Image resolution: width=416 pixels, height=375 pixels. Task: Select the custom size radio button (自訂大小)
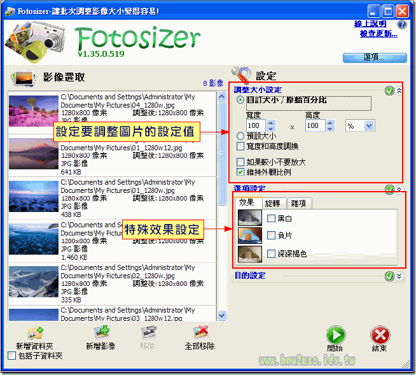(x=240, y=100)
